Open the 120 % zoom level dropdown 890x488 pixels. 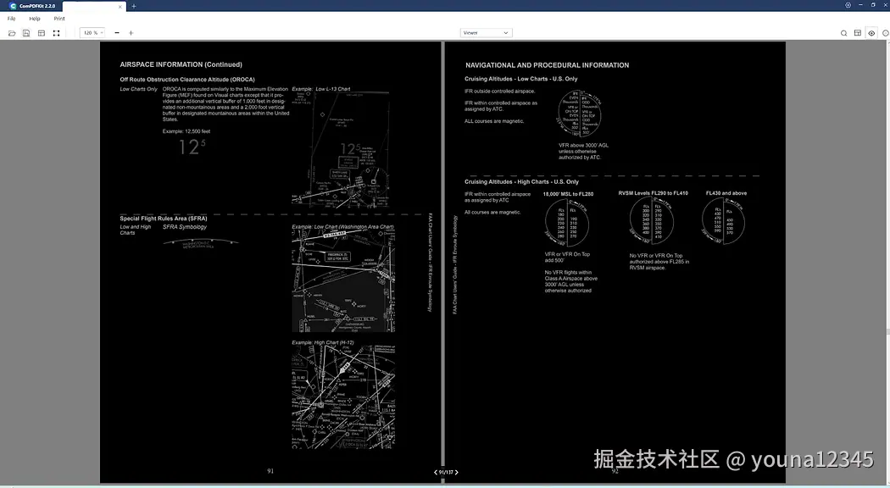click(x=92, y=33)
